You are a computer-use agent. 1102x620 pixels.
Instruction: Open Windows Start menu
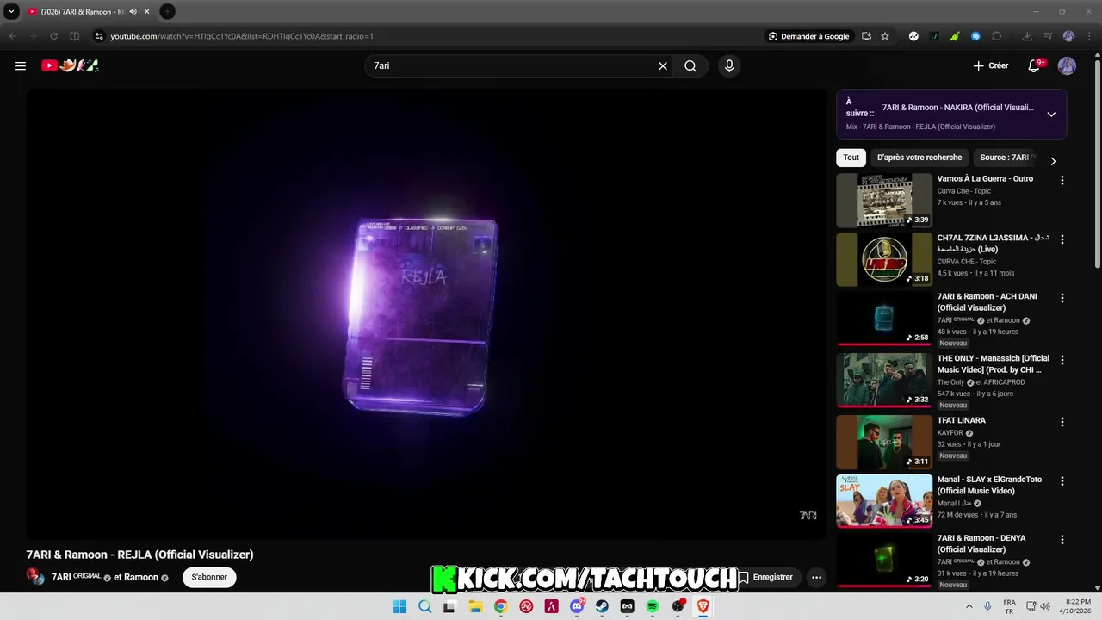click(x=399, y=606)
